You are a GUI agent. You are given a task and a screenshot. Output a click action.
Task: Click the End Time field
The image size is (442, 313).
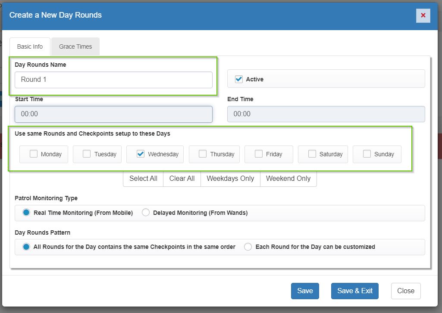pyautogui.click(x=326, y=114)
